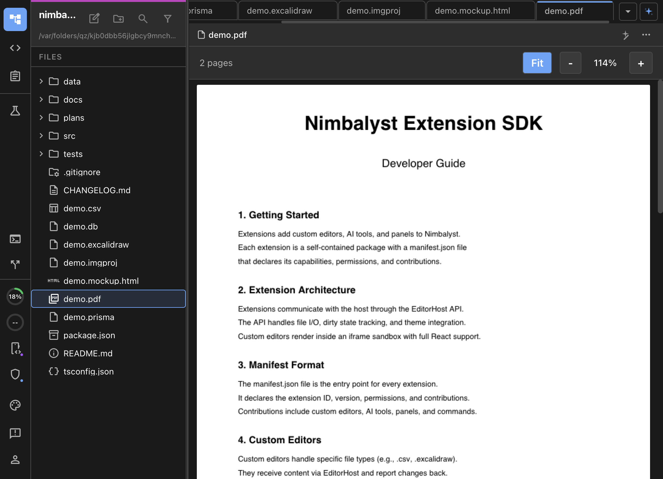Open the tab overflow dropdown arrow

tap(627, 11)
